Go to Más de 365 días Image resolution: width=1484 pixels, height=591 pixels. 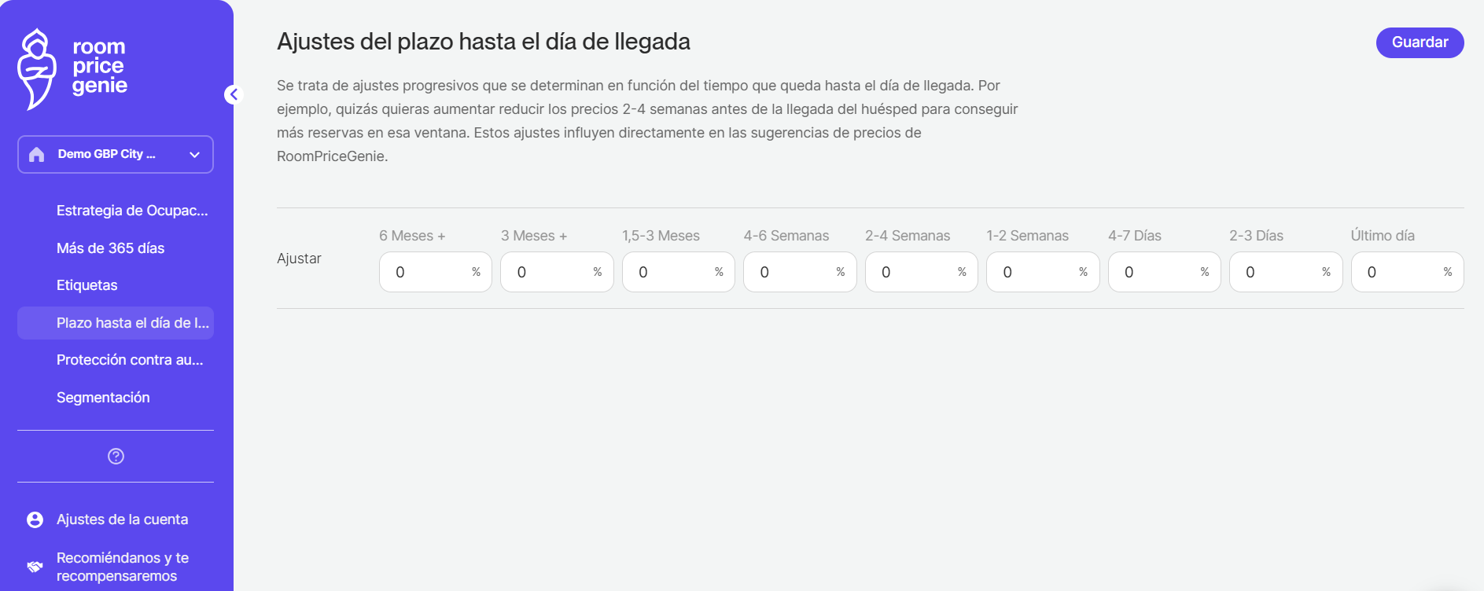point(110,248)
